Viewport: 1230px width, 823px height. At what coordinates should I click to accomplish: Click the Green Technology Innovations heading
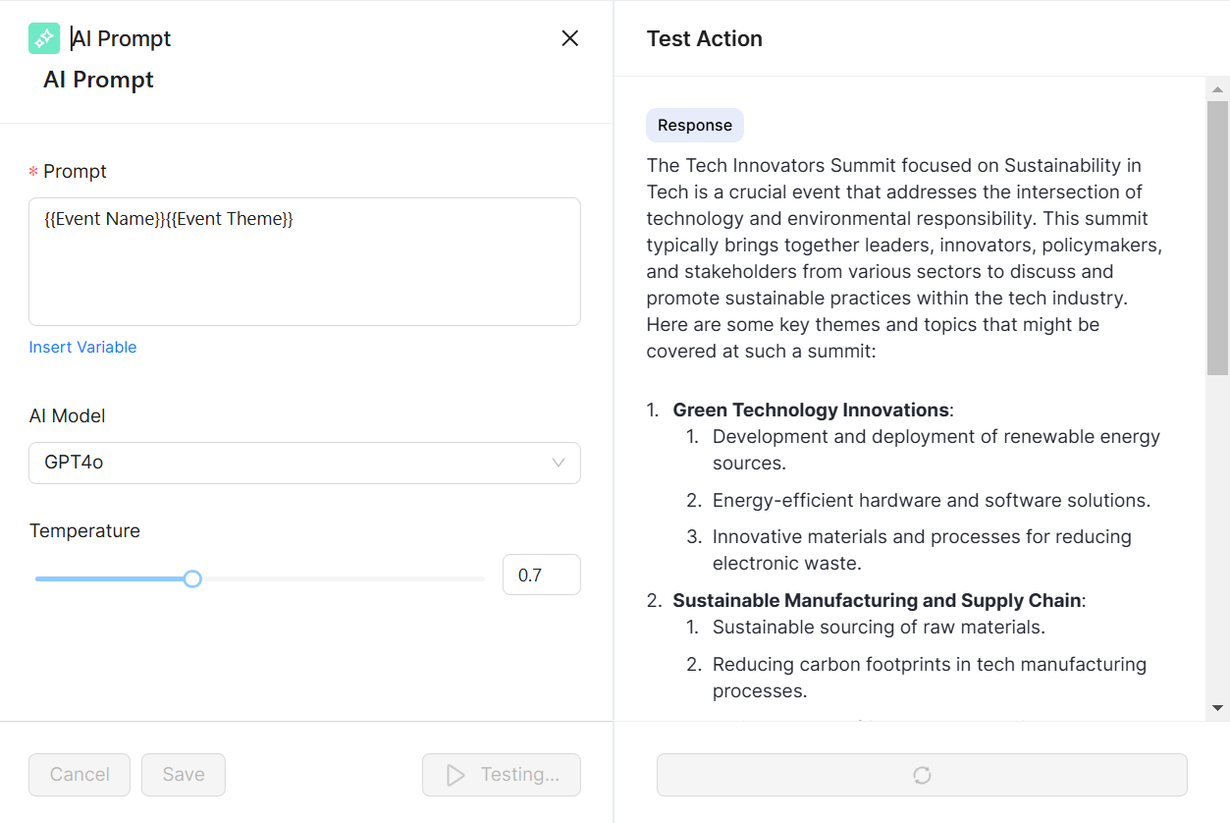point(811,410)
